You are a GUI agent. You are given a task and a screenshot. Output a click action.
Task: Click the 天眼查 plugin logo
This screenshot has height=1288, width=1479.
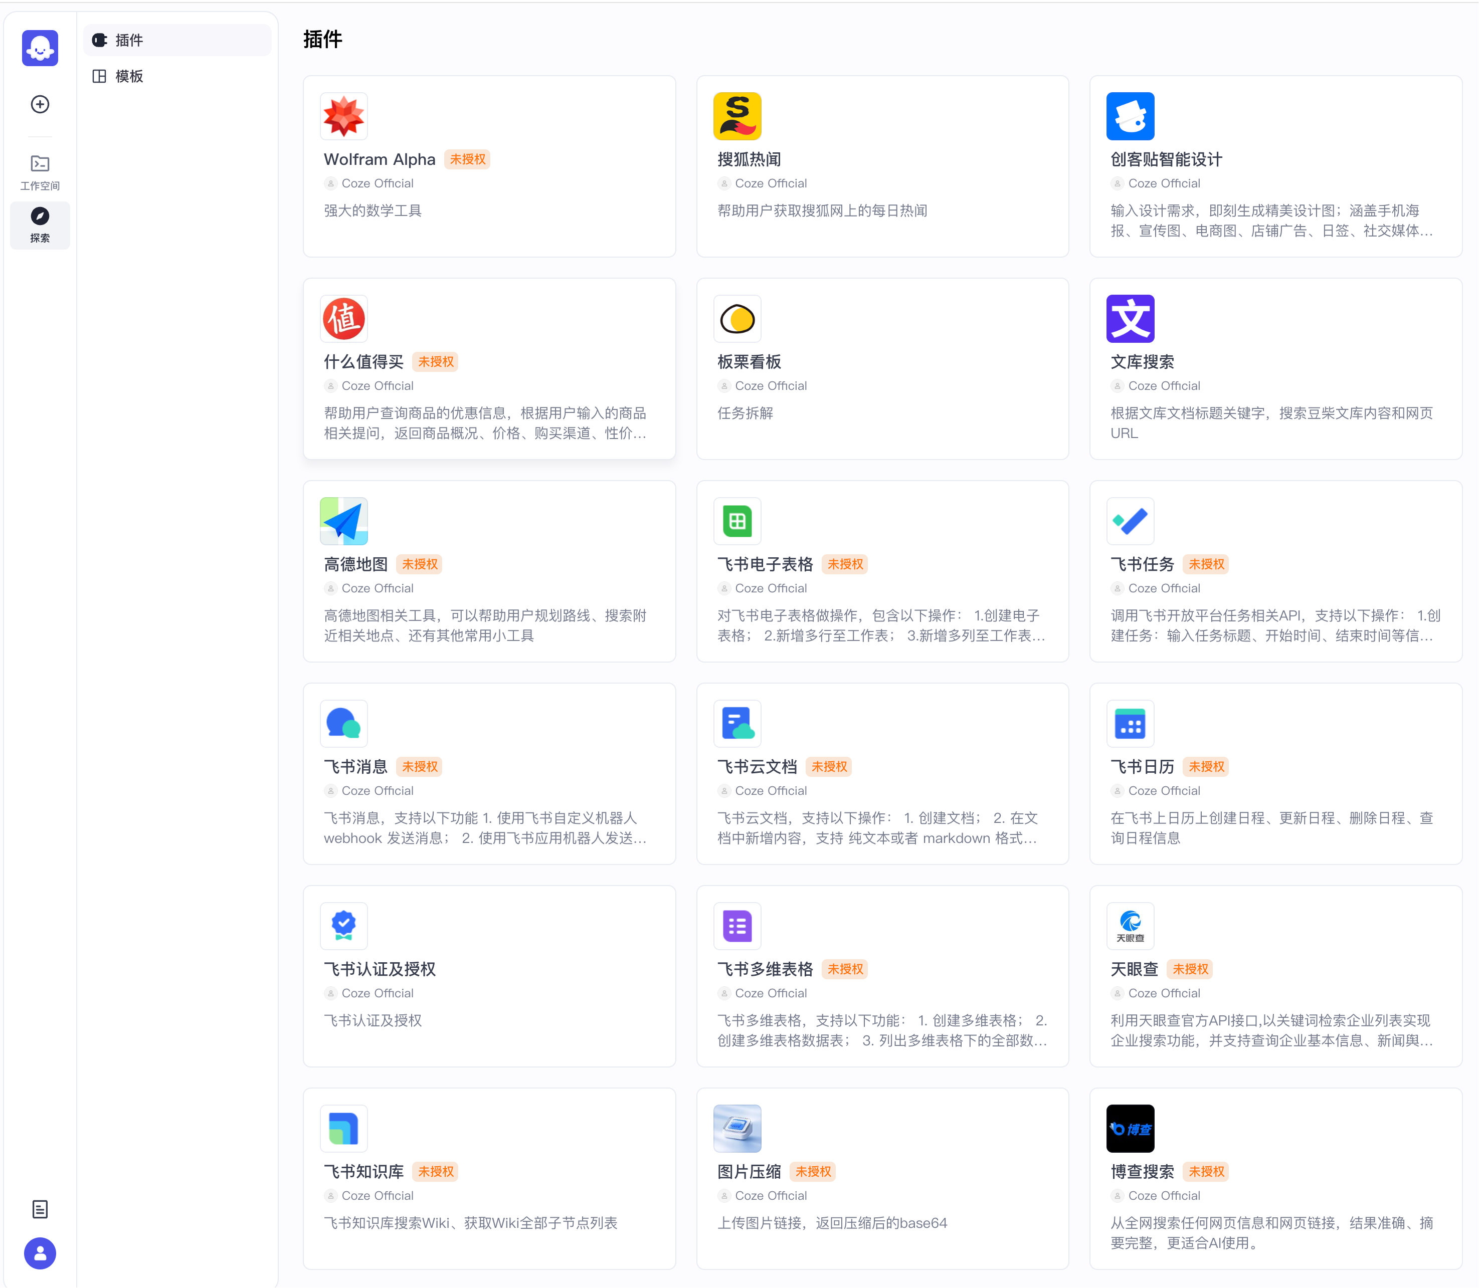pos(1130,926)
